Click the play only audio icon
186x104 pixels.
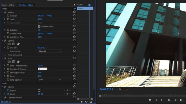tap(86, 102)
